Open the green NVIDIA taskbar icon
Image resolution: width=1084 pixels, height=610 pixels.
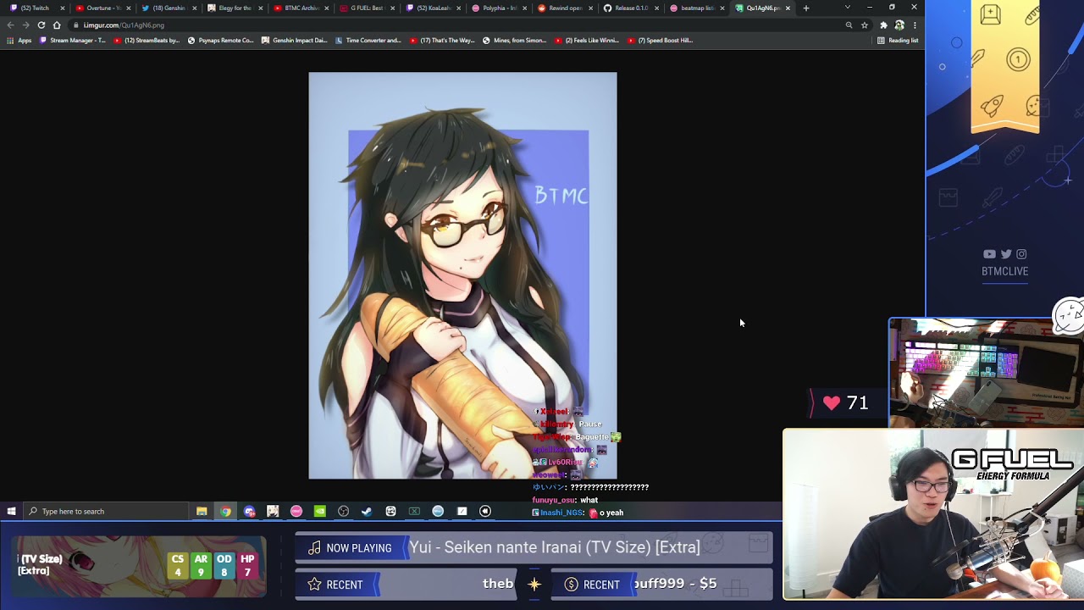pyautogui.click(x=319, y=512)
